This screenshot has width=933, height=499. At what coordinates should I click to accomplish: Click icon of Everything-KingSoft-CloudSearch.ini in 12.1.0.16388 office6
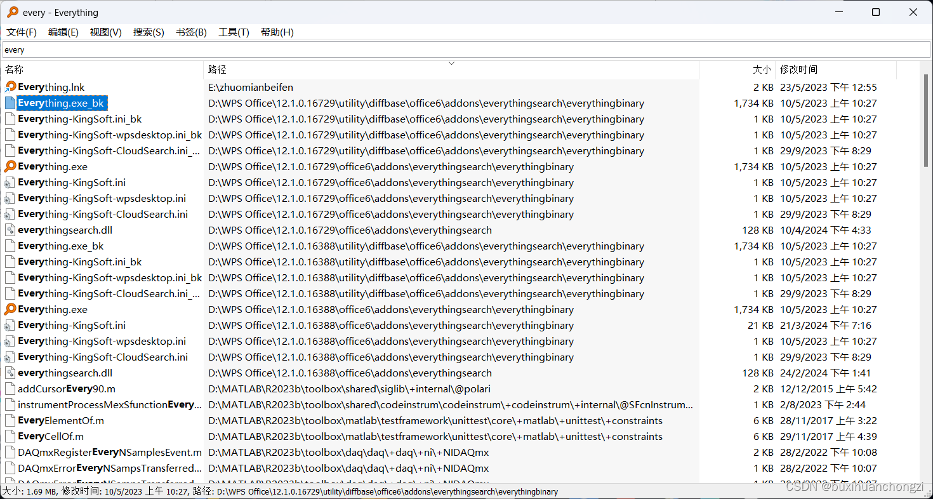10,357
